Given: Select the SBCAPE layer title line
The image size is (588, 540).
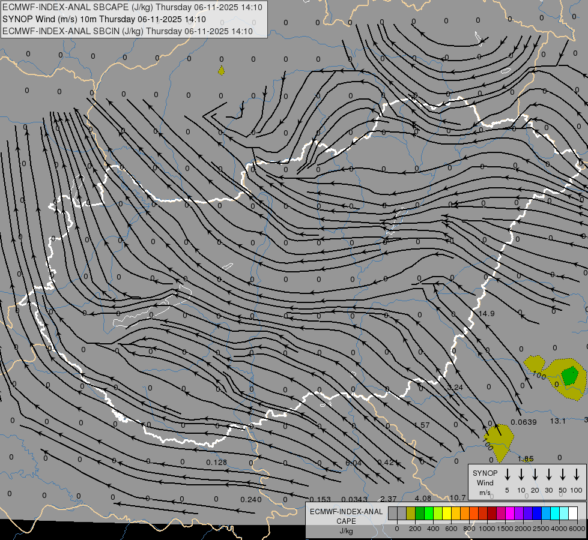Looking at the screenshot, I should point(132,7).
